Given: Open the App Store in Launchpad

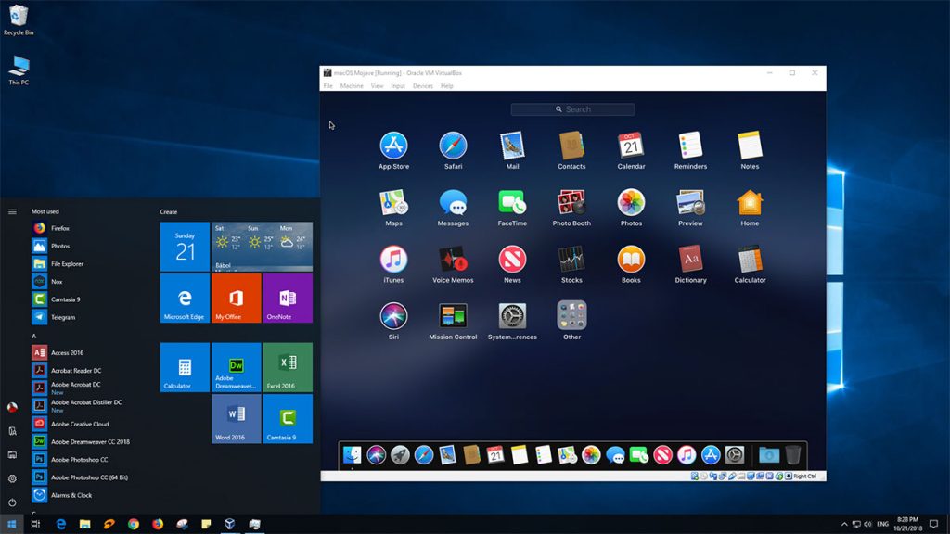Looking at the screenshot, I should [393, 146].
